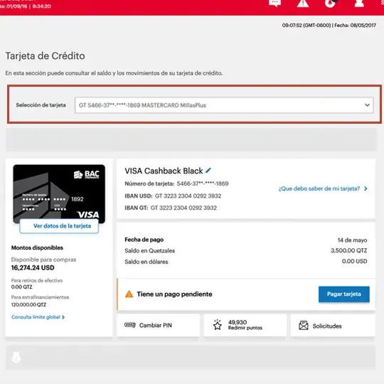Click the pencil icon to rename VISA Cashback Black
This screenshot has width=384, height=384.
tap(208, 170)
